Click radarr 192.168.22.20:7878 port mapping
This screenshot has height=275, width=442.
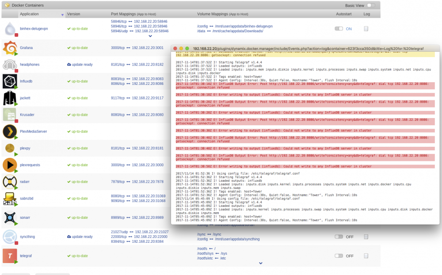coord(148,182)
